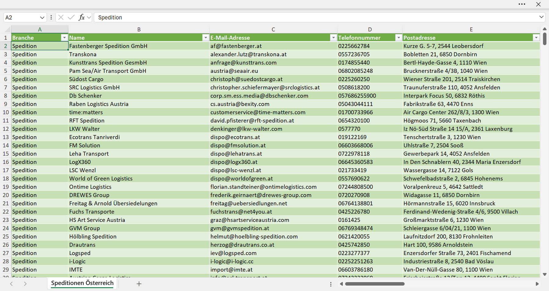Select column D header

(370, 29)
